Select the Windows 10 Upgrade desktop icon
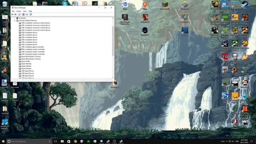256x144 pixels. [5, 124]
